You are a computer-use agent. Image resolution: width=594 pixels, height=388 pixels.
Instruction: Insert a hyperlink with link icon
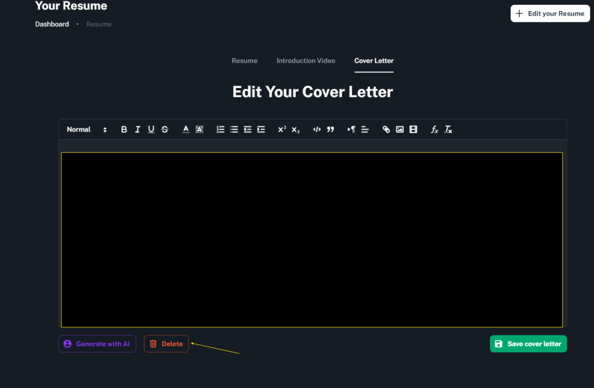[386, 129]
